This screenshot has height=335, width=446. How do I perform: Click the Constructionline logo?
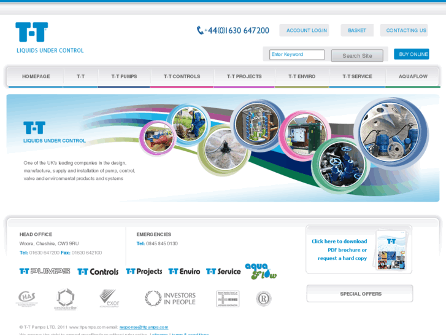click(x=66, y=299)
